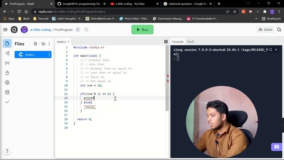The height and width of the screenshot is (160, 284).
Task: Create a new folder in Files panel
Action: (43, 44)
